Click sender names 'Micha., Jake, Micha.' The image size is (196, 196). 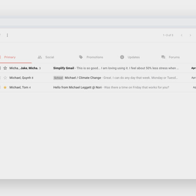tap(24, 68)
